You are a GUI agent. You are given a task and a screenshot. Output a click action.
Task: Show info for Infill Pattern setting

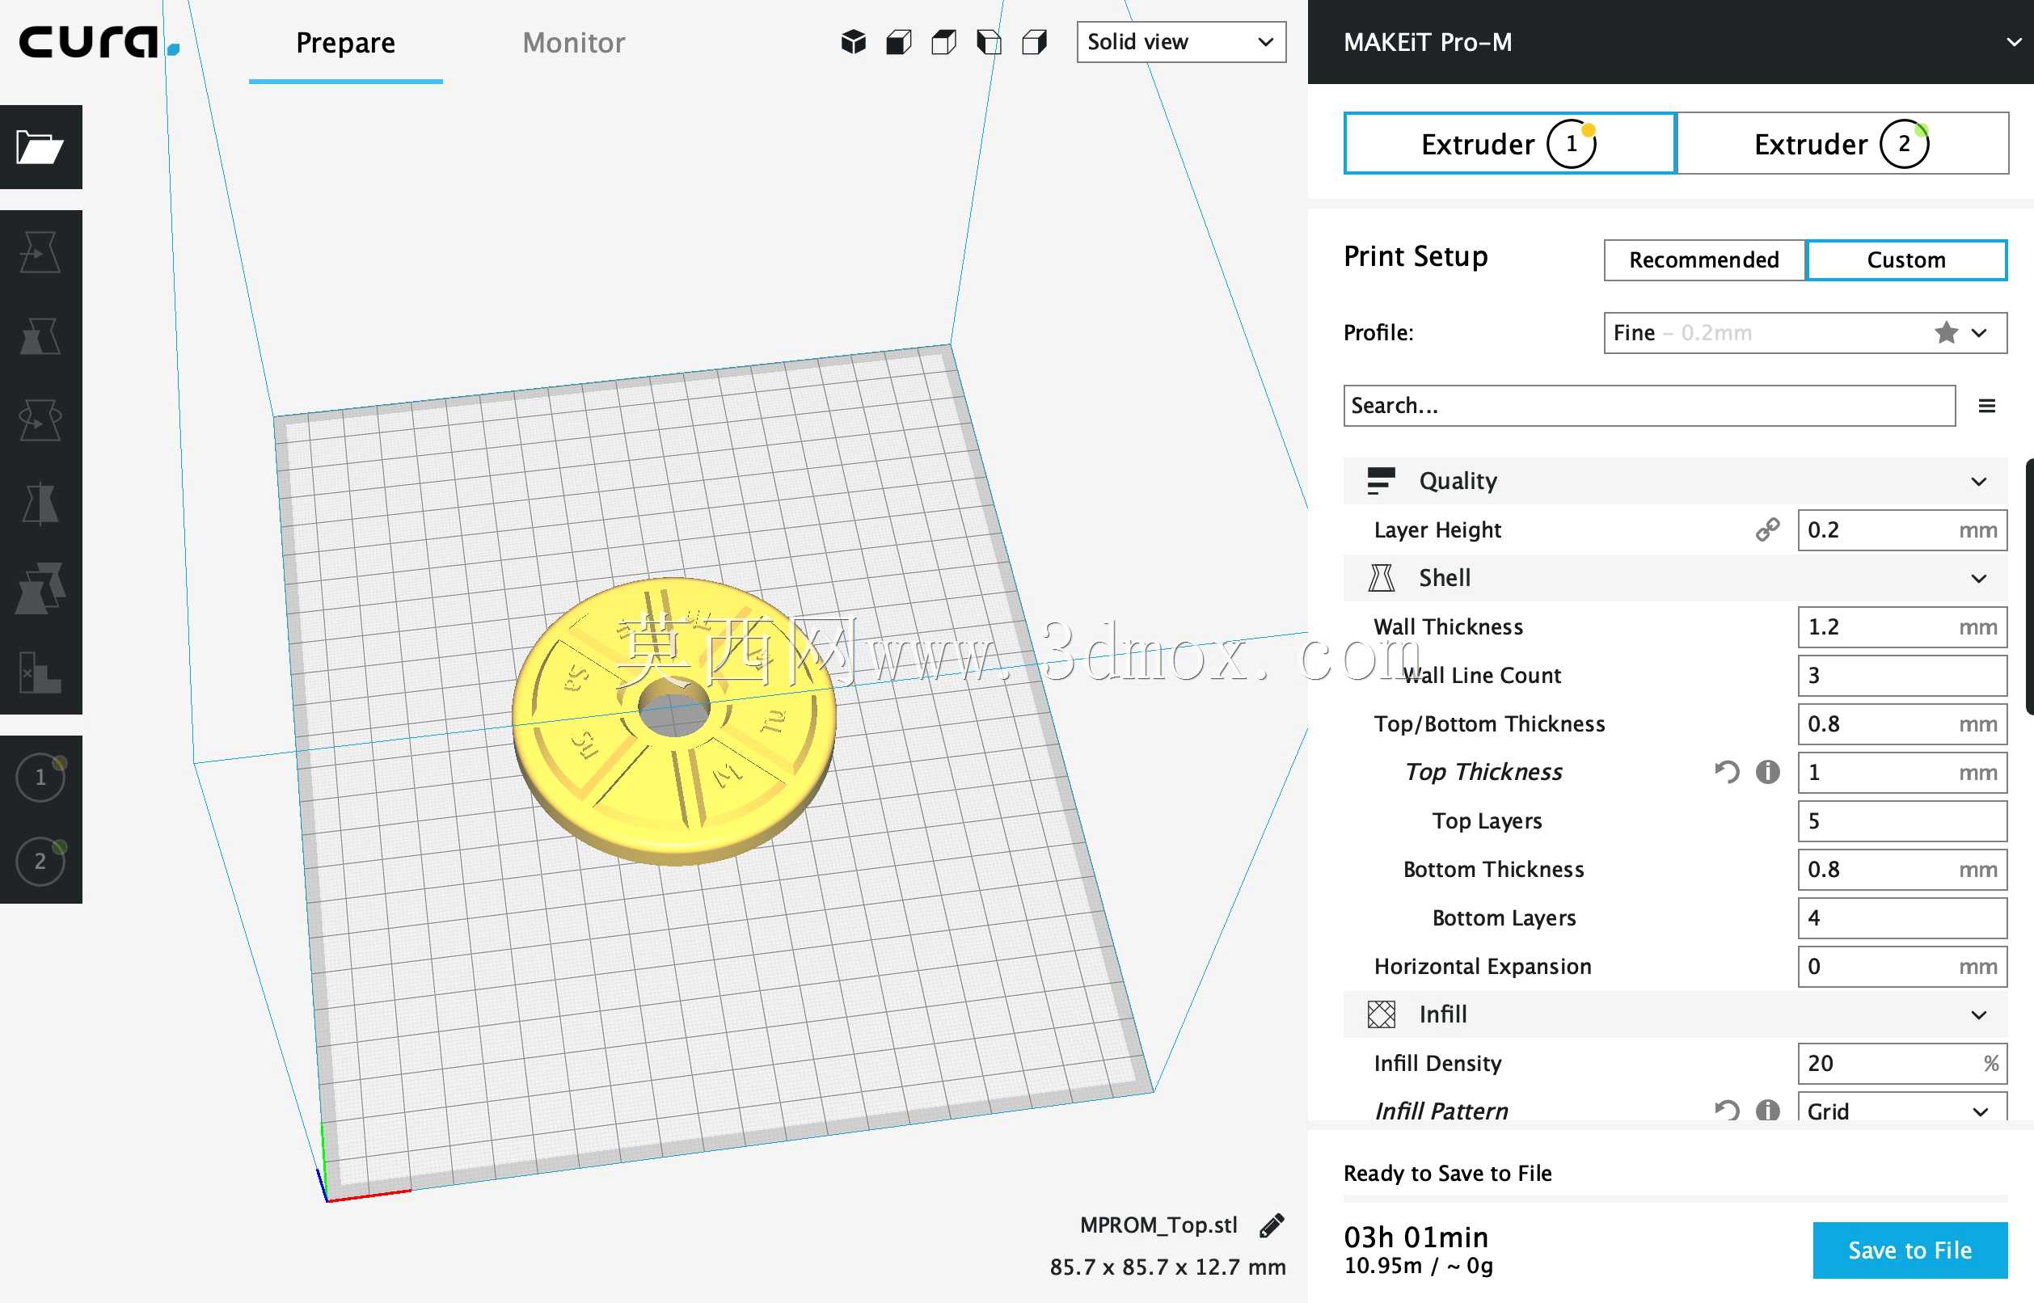[x=1767, y=1109]
